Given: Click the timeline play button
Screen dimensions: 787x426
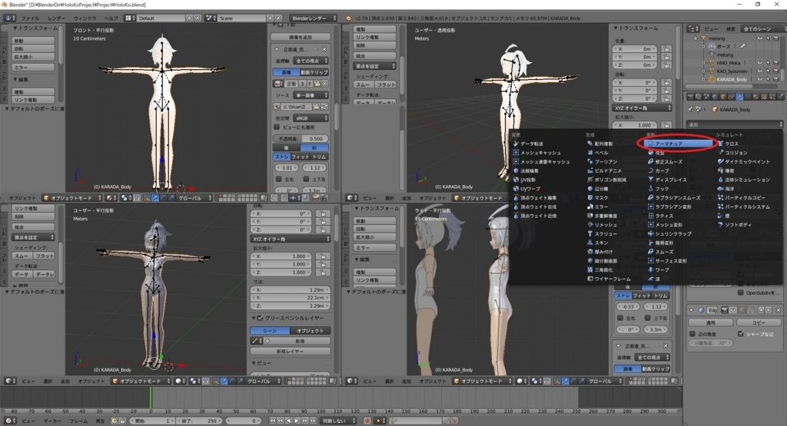Looking at the screenshot, I should (x=297, y=421).
